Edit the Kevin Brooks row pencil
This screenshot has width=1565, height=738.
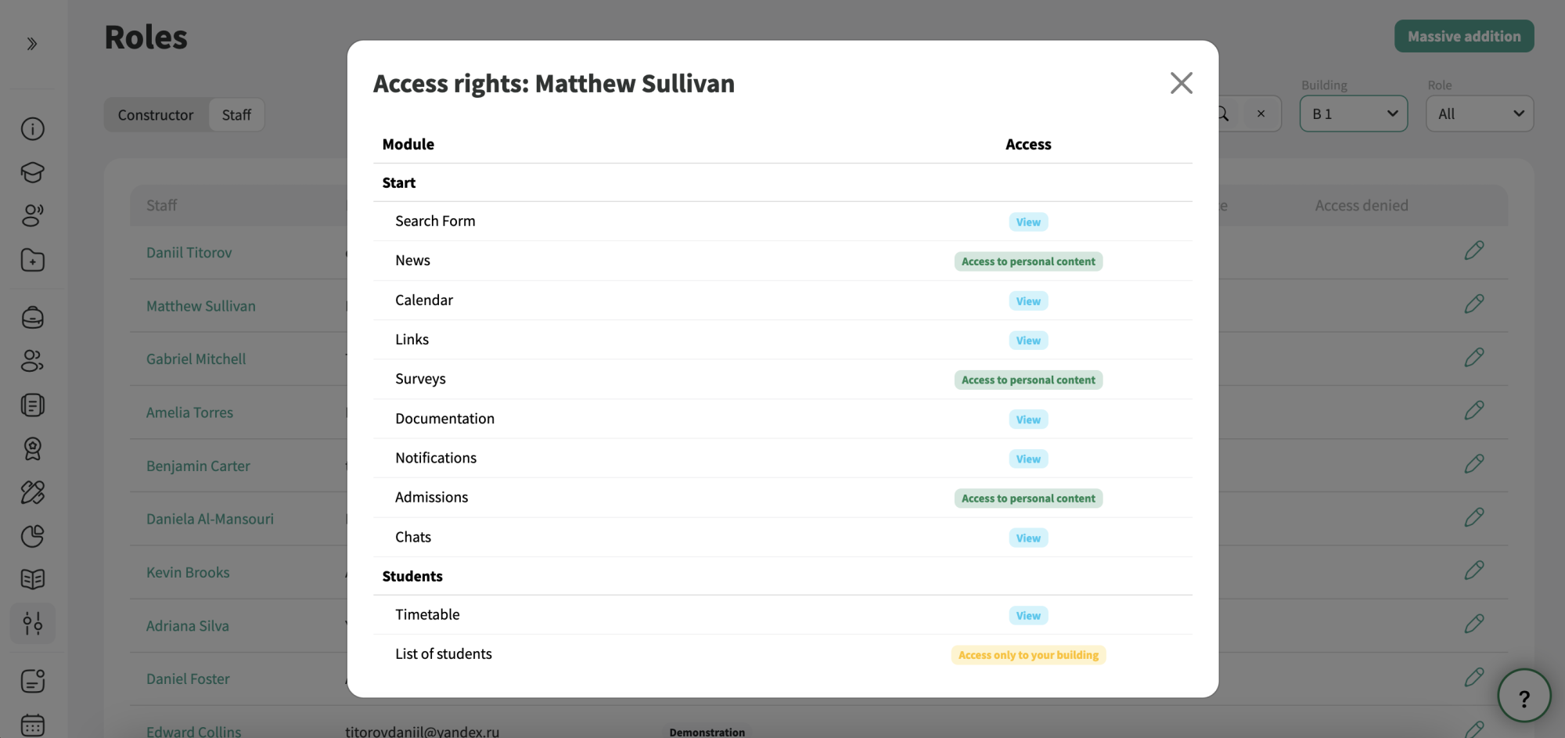1474,571
